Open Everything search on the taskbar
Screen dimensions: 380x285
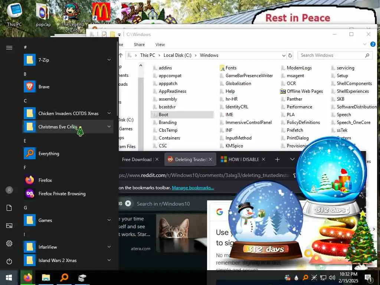point(64,278)
